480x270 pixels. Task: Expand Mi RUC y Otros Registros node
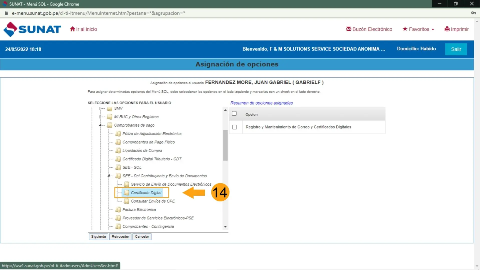(x=100, y=117)
